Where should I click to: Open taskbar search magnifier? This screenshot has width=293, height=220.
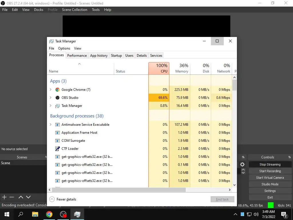click(x=21, y=214)
